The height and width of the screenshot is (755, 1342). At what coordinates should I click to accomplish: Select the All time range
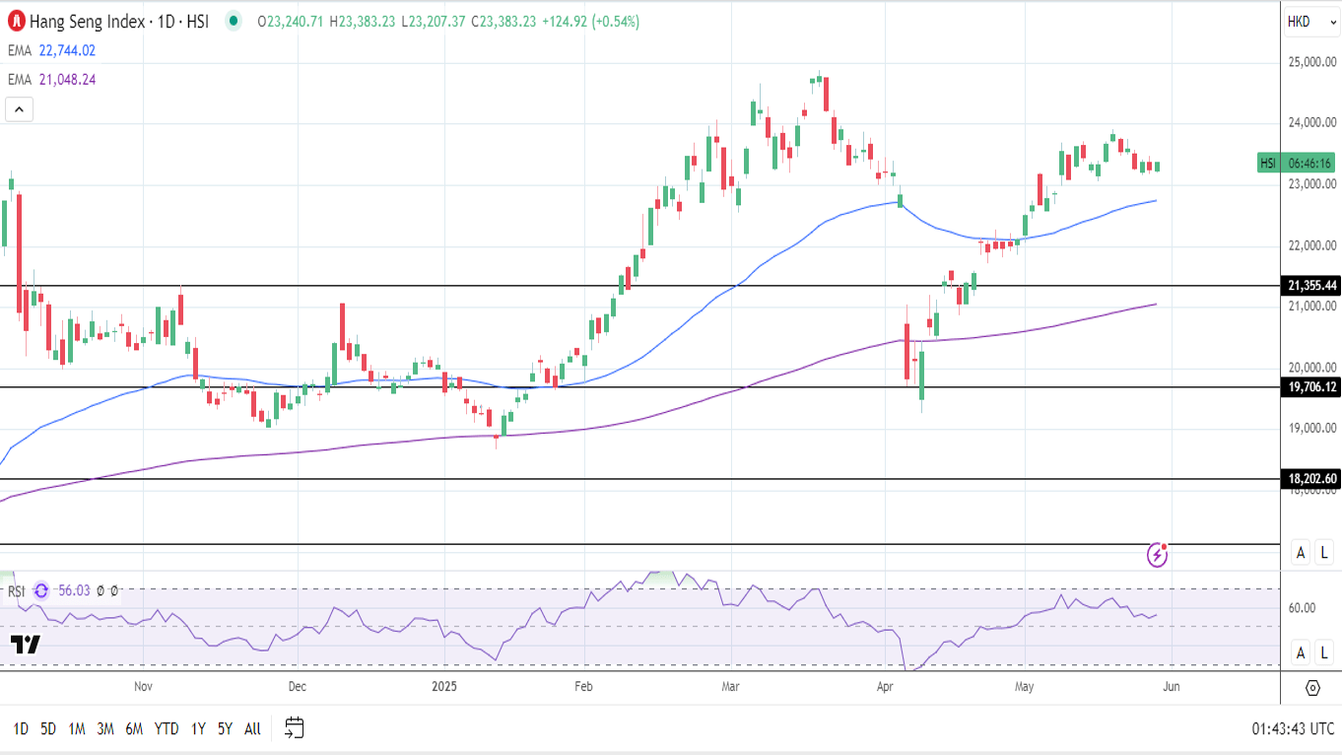(252, 729)
